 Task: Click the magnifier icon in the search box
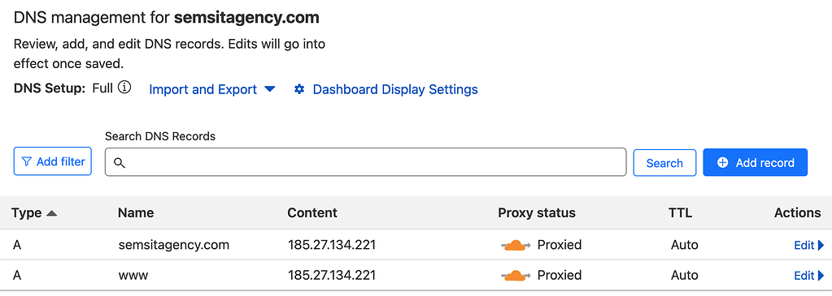120,162
